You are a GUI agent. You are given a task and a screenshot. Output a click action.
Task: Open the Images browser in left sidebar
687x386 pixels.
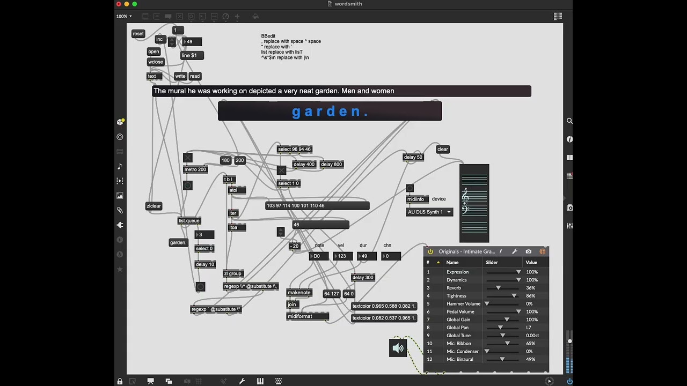coord(120,196)
